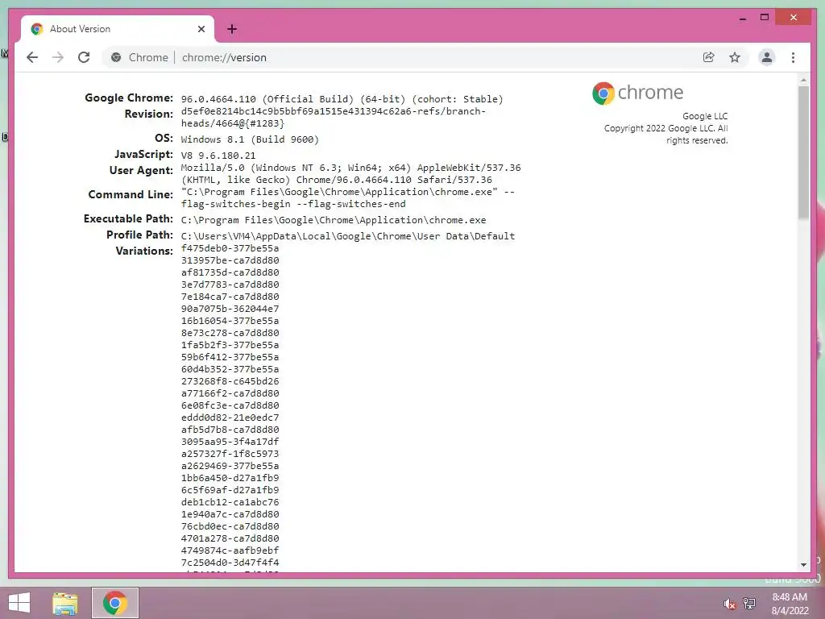Open the profile avatar menu
The width and height of the screenshot is (825, 619).
point(767,57)
